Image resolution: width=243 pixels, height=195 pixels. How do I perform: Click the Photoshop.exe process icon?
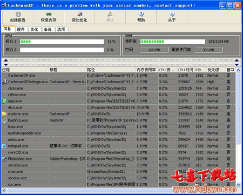coord(4,159)
